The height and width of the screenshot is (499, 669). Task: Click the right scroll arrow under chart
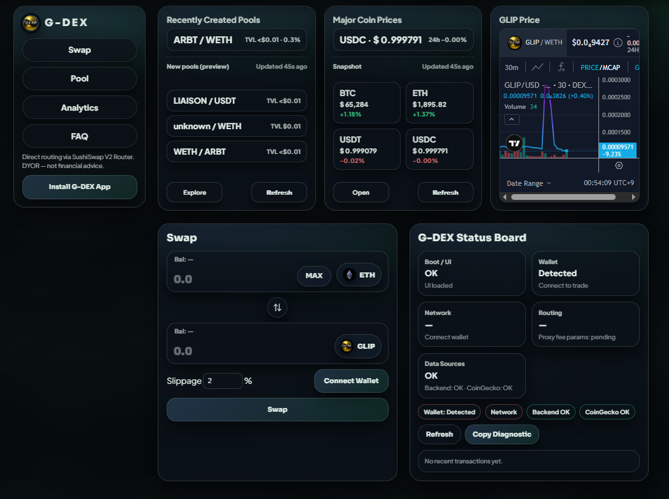tap(633, 197)
